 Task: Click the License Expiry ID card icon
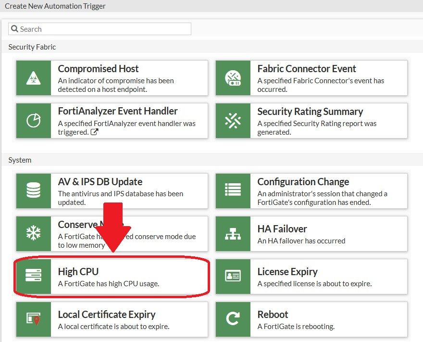tap(233, 276)
